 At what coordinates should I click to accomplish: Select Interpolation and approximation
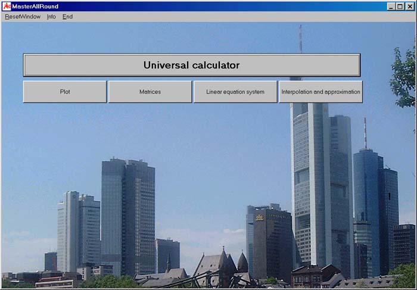pos(320,92)
